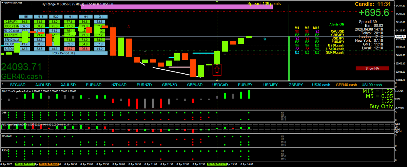Image resolution: width=407 pixels, height=167 pixels.
Task: Click GER40.cash in the zone signal table
Action: 335,52
